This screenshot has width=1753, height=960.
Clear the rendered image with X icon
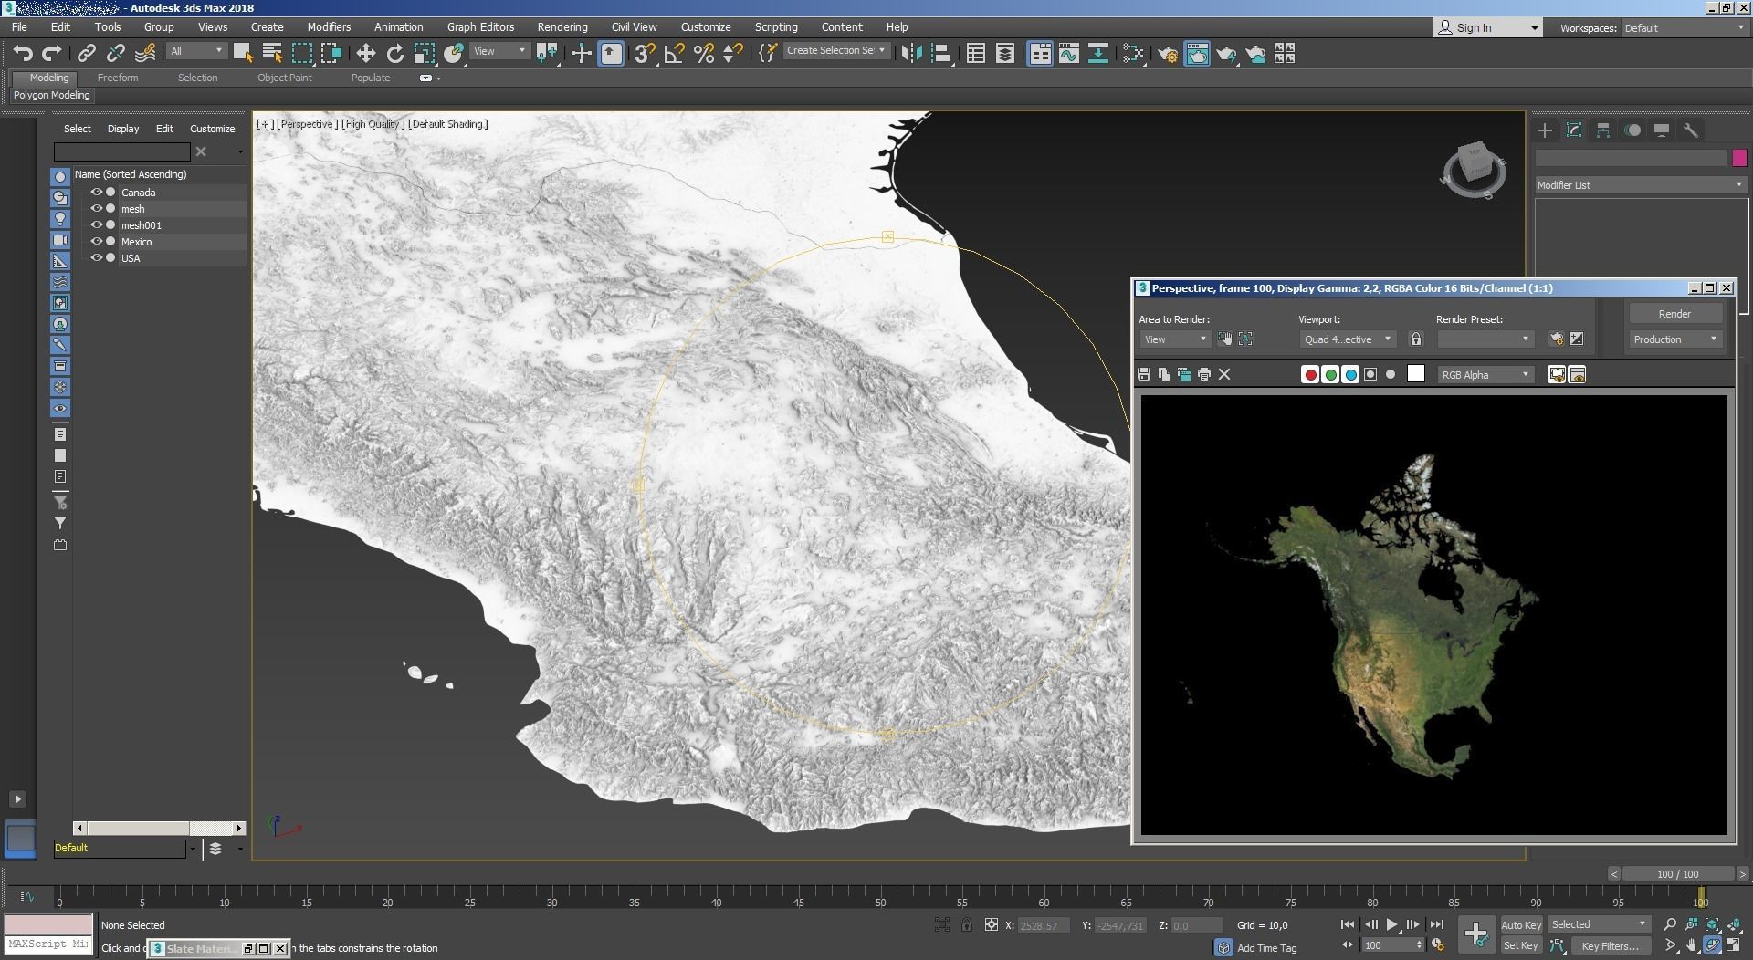1224,374
